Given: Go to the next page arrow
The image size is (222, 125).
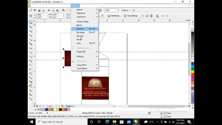Looking at the screenshot, I should 57,106.
